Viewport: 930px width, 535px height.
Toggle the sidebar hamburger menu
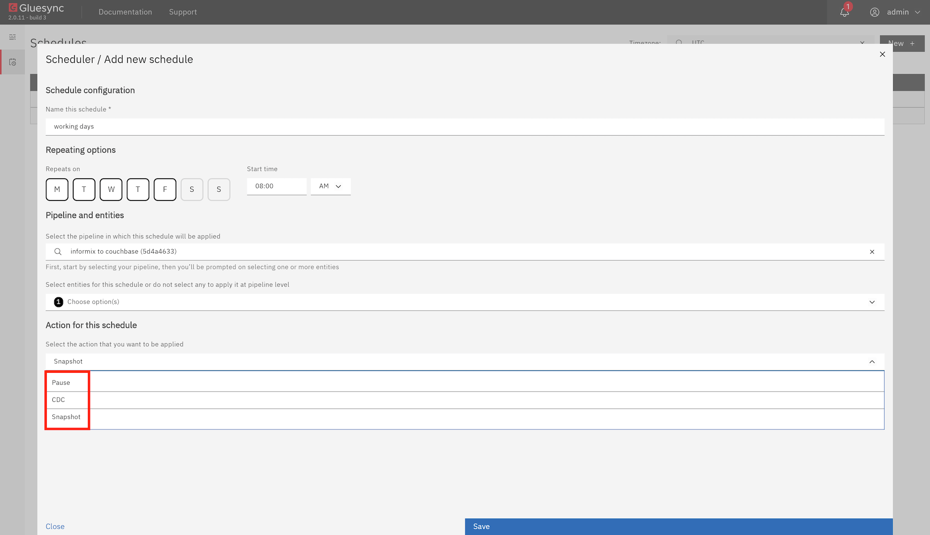coord(13,37)
